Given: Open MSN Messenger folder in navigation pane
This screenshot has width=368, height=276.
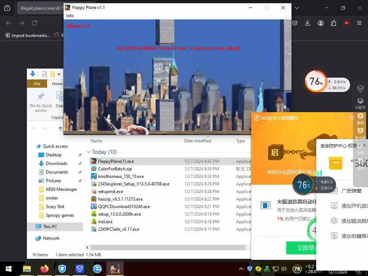Looking at the screenshot, I should tap(61, 189).
